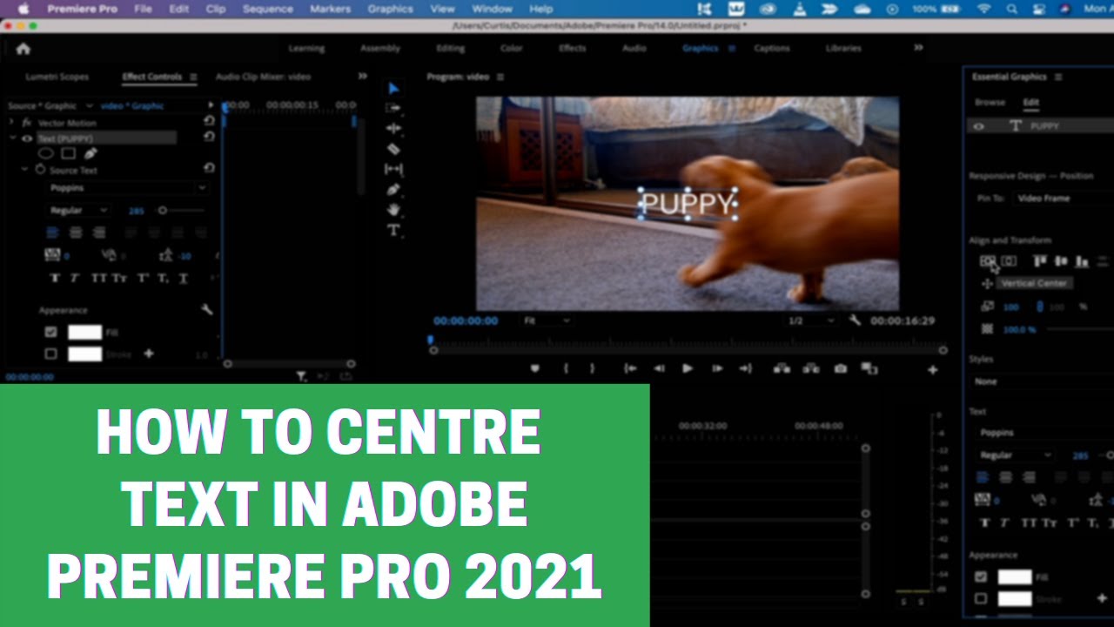Open the Appearance wrench settings in Effect Controls
Image resolution: width=1114 pixels, height=627 pixels.
(x=207, y=309)
